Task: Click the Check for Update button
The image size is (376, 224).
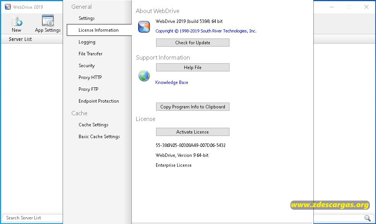Action: click(192, 42)
